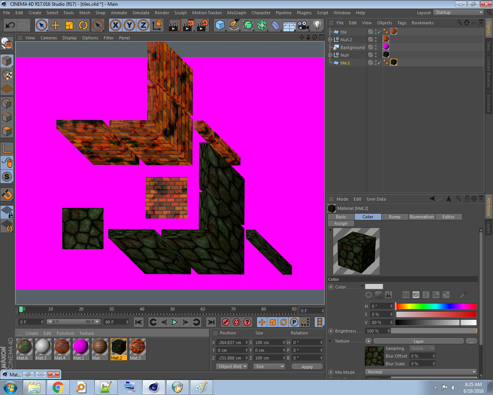Open the Mix Mode Normal dropdown

[421, 372]
